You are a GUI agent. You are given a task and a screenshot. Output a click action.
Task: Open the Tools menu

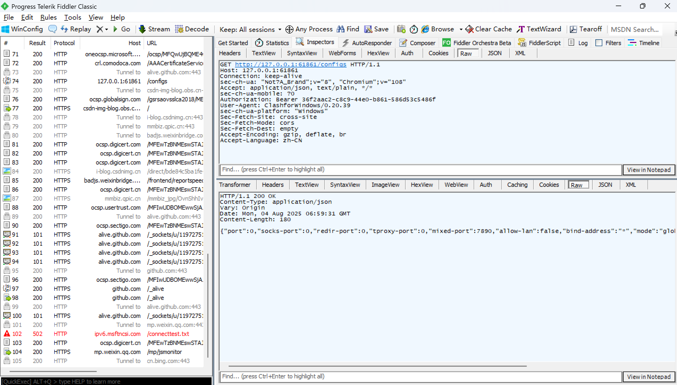click(73, 18)
